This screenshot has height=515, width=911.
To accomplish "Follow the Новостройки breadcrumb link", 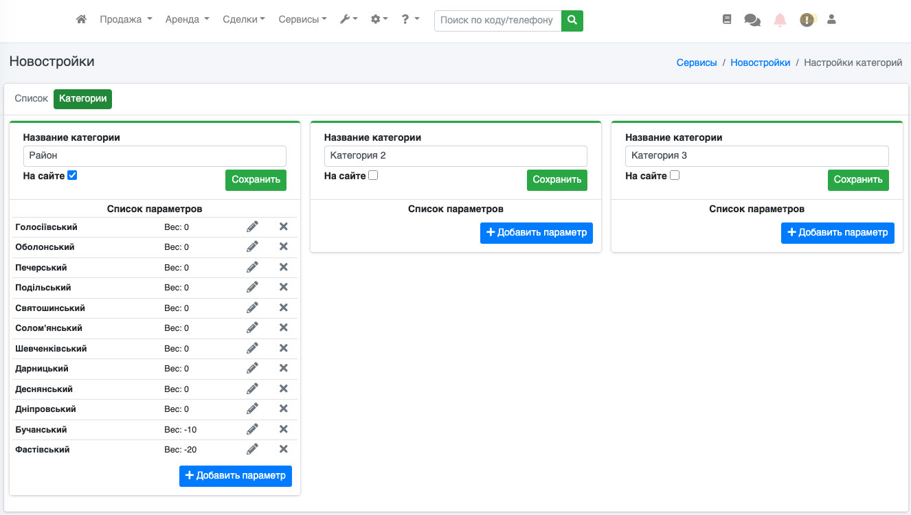I will point(760,62).
